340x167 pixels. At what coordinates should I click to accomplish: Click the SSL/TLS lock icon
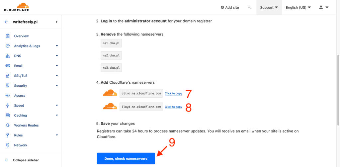click(x=7, y=76)
